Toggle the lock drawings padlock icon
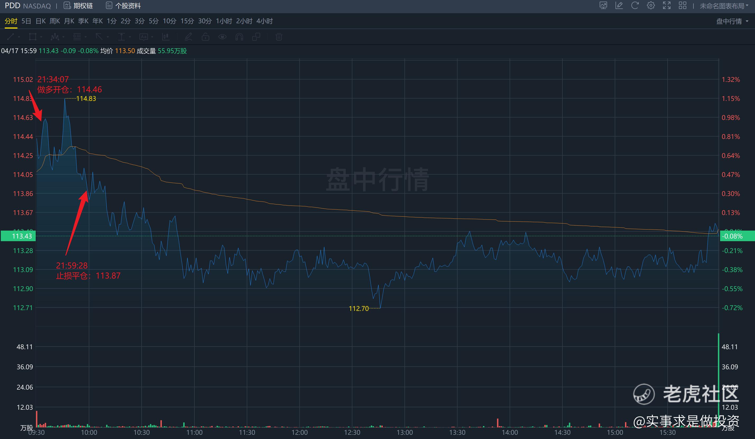The height and width of the screenshot is (439, 755). pos(206,37)
